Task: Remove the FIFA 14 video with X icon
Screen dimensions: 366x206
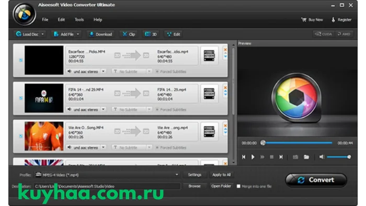Action: pyautogui.click(x=225, y=87)
